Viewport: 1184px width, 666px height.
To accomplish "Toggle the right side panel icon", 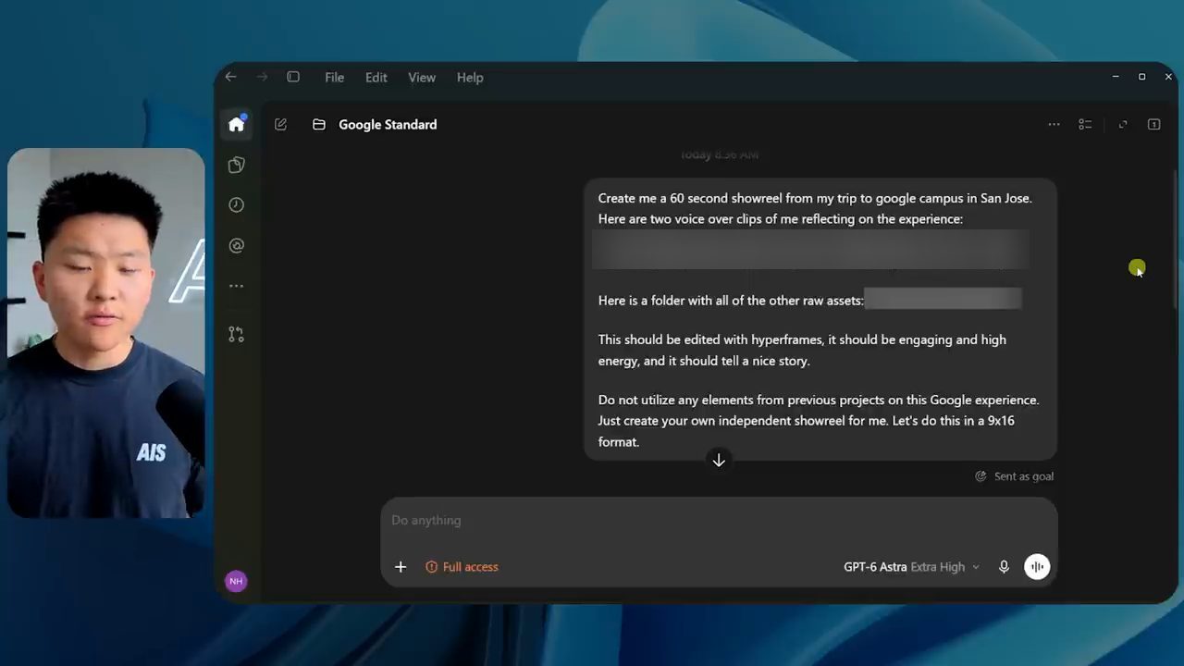I will click(1154, 125).
